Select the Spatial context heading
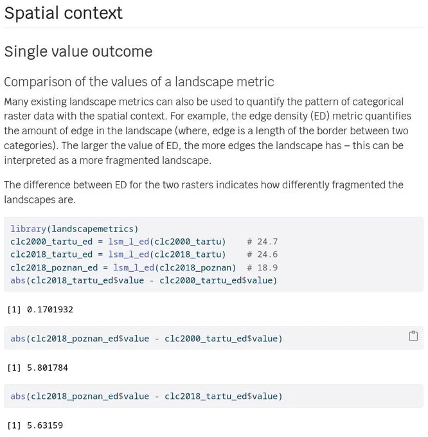This screenshot has width=428, height=437. (x=64, y=13)
